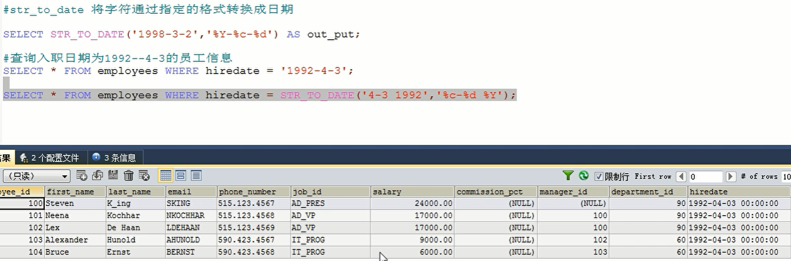Viewport: 791px width, 261px height.
Task: Click the phone_number column header
Action: pyautogui.click(x=254, y=191)
